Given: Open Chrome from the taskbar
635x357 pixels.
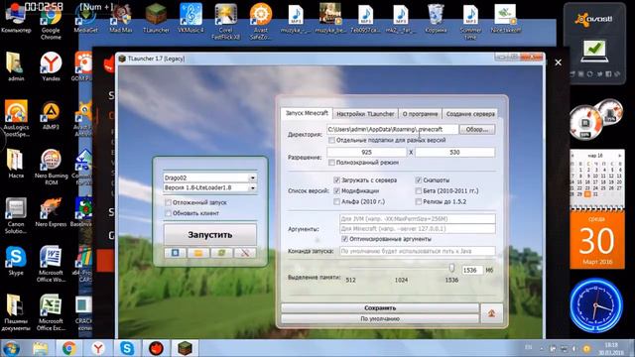Looking at the screenshot, I should (x=69, y=348).
